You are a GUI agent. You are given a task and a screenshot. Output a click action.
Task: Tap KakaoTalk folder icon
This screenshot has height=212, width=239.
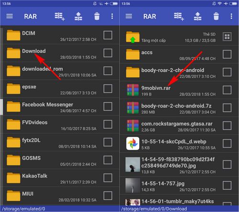13,178
